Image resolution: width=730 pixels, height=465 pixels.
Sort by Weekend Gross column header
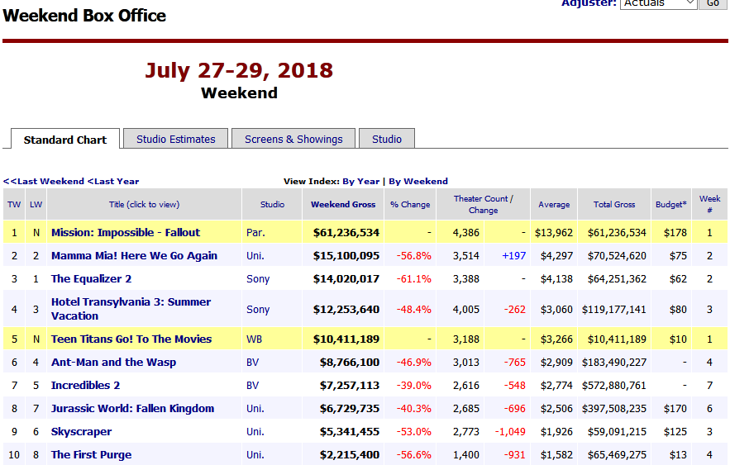pyautogui.click(x=343, y=204)
